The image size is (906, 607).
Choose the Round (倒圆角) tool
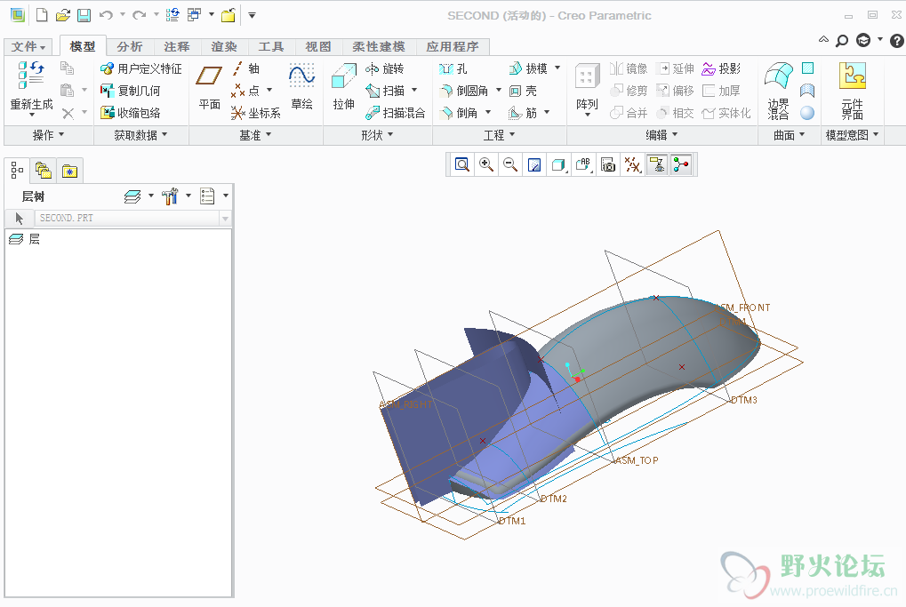coord(463,91)
